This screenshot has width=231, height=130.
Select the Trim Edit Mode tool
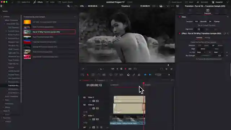coord(93,75)
